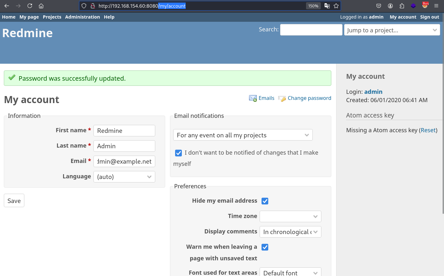Toggle Warn me when leaving page checkbox

point(265,247)
